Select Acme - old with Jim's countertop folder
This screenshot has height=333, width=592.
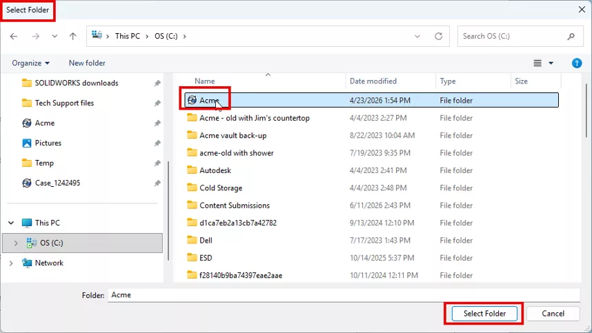tap(255, 118)
